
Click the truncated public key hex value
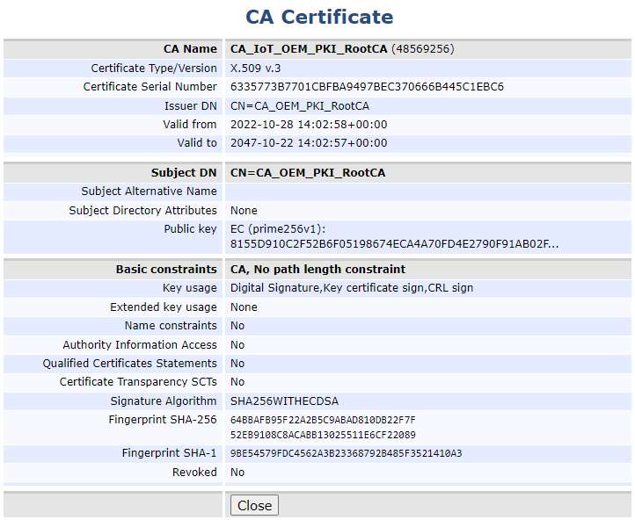tap(394, 244)
